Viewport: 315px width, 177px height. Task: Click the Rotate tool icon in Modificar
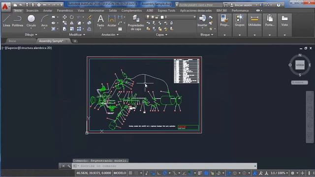pos(72,17)
